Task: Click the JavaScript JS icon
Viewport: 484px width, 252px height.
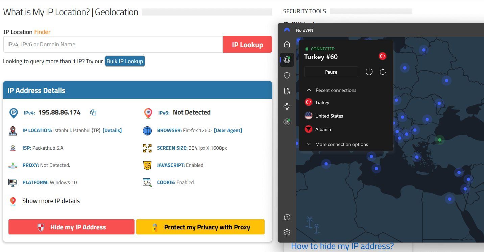Action: 147,165
